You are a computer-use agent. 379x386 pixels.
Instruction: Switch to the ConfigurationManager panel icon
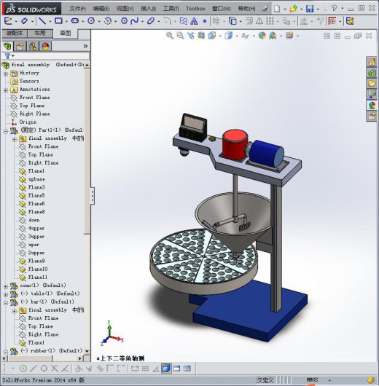tap(33, 47)
